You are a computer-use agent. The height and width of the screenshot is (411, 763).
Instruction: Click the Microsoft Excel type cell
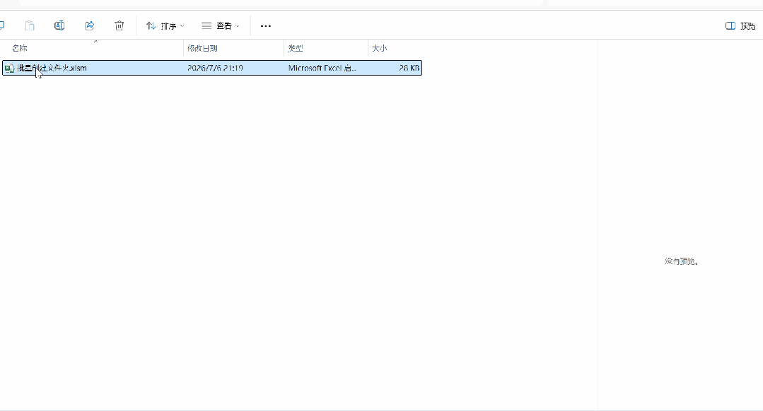click(x=322, y=68)
